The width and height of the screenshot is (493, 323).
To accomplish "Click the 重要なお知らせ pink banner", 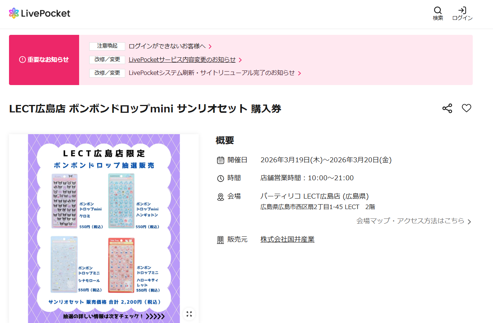I will pos(44,60).
